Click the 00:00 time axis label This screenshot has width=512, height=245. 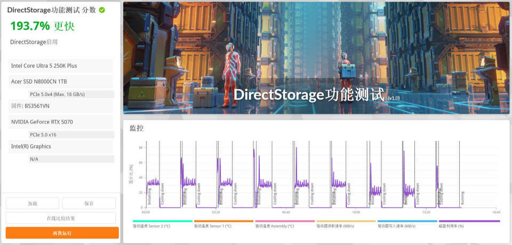[146, 212]
